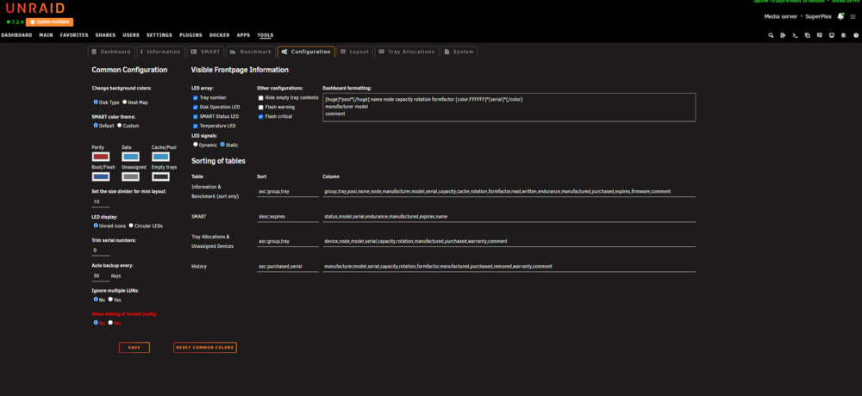This screenshot has width=862, height=396.
Task: Enable the Tray number checkbox
Action: [195, 98]
